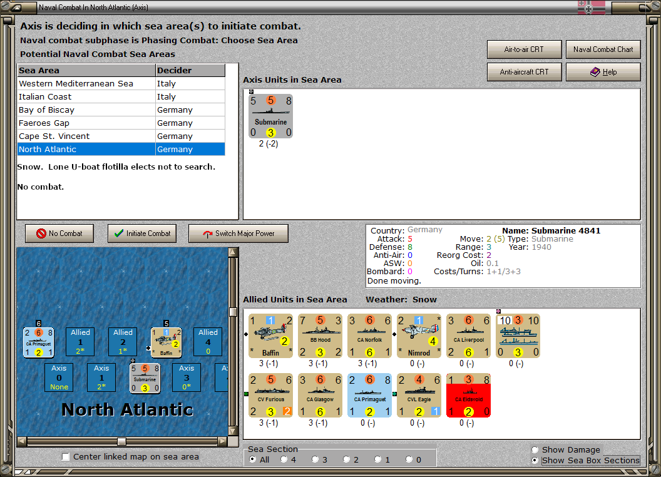Image resolution: width=661 pixels, height=477 pixels.
Task: Select the convoy unit counter with values 10-3-10
Action: click(518, 336)
